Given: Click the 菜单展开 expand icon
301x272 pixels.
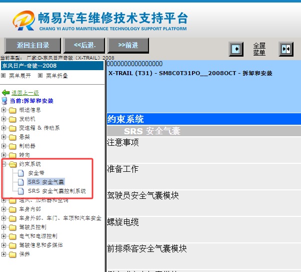Looking at the screenshot, I should tap(3, 76).
